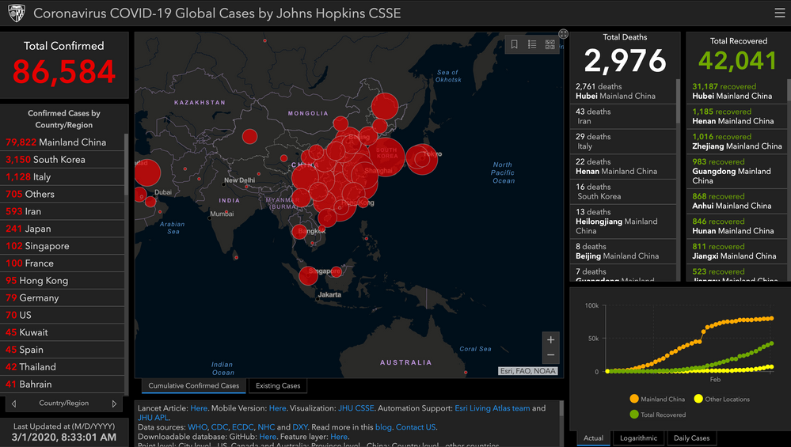Screen dimensions: 791x447
Task: Click Esri, FAO, NOAA map attribution
Action: 528,371
